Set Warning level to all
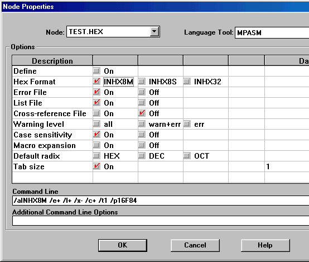Image resolution: width=309 pixels, height=262 pixels. point(96,124)
